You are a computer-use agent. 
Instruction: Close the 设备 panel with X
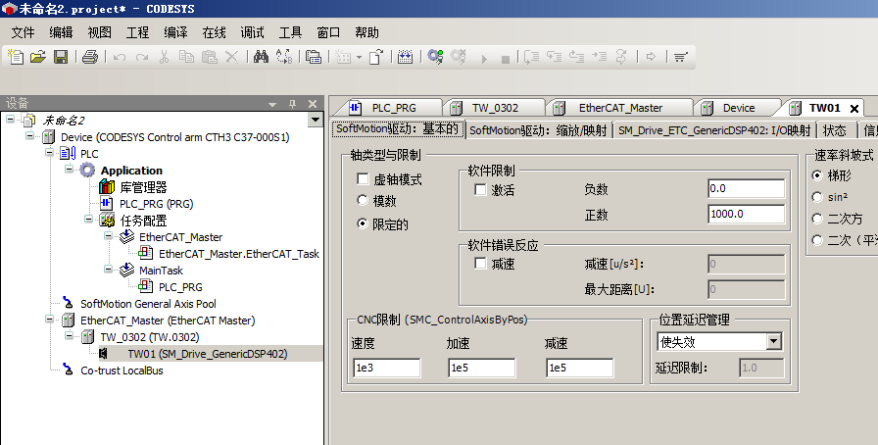313,104
